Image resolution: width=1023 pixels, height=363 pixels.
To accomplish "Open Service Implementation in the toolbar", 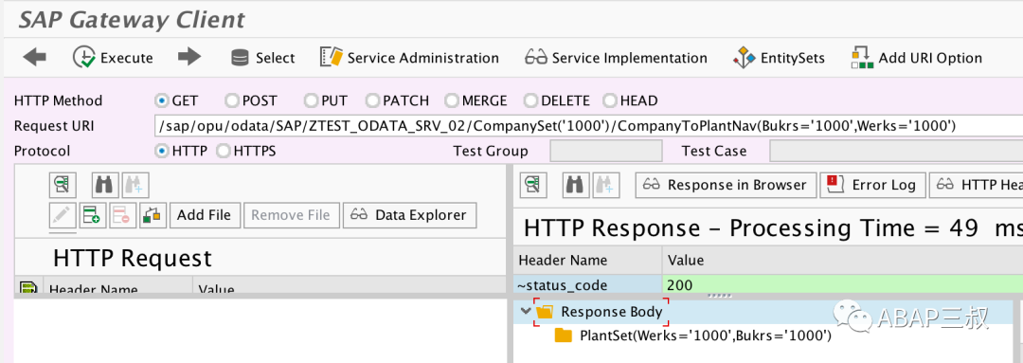I will click(616, 58).
